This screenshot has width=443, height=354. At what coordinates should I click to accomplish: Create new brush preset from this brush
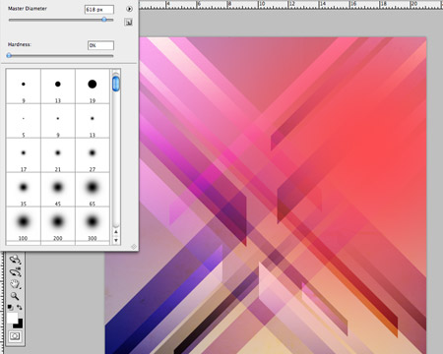[x=129, y=22]
